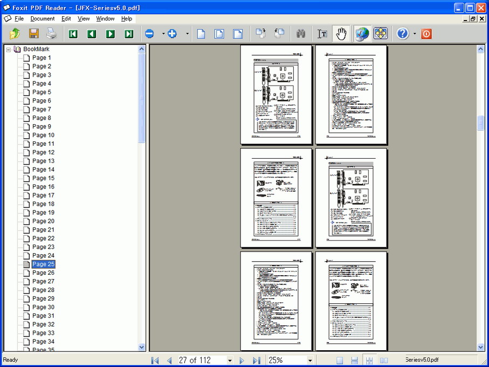Go to last page in status bar
This screenshot has width=489, height=367.
[256, 361]
